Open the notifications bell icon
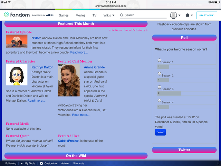The width and height of the screenshot is (221, 166). [x=187, y=15]
